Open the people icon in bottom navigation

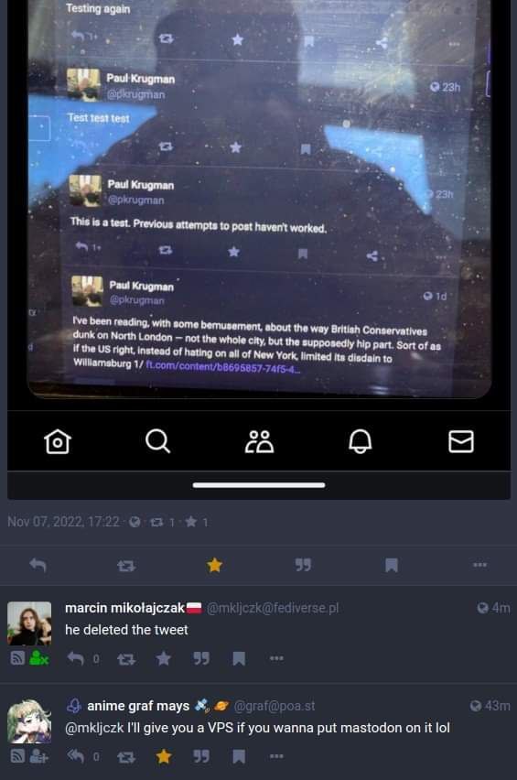(x=259, y=441)
